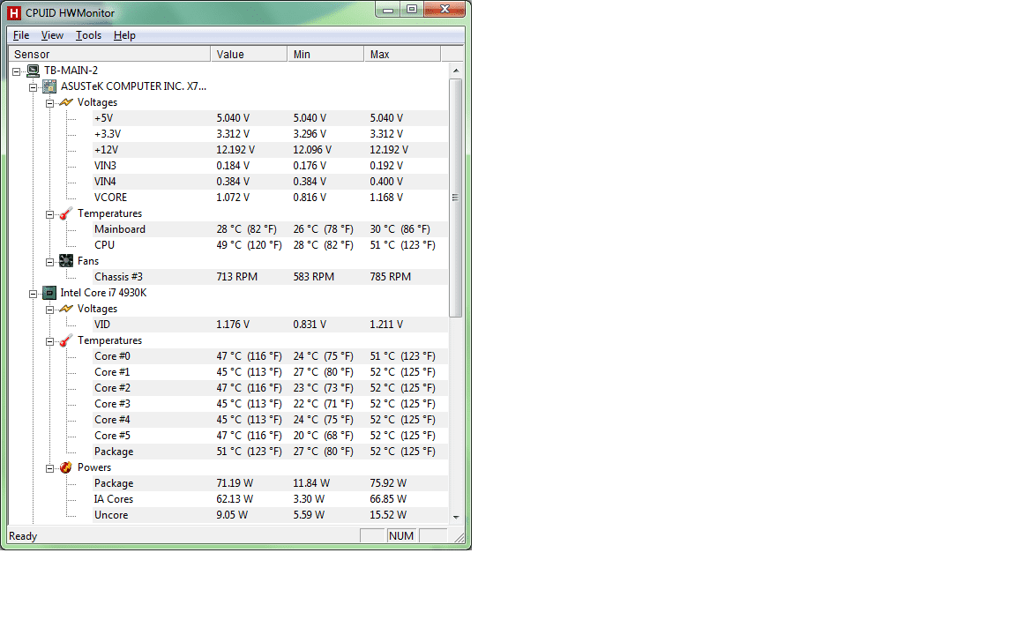Collapse the Intel Core i7 4930K node
Image resolution: width=1016 pixels, height=635 pixels.
pos(33,295)
